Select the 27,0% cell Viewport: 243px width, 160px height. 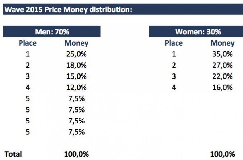click(222, 65)
